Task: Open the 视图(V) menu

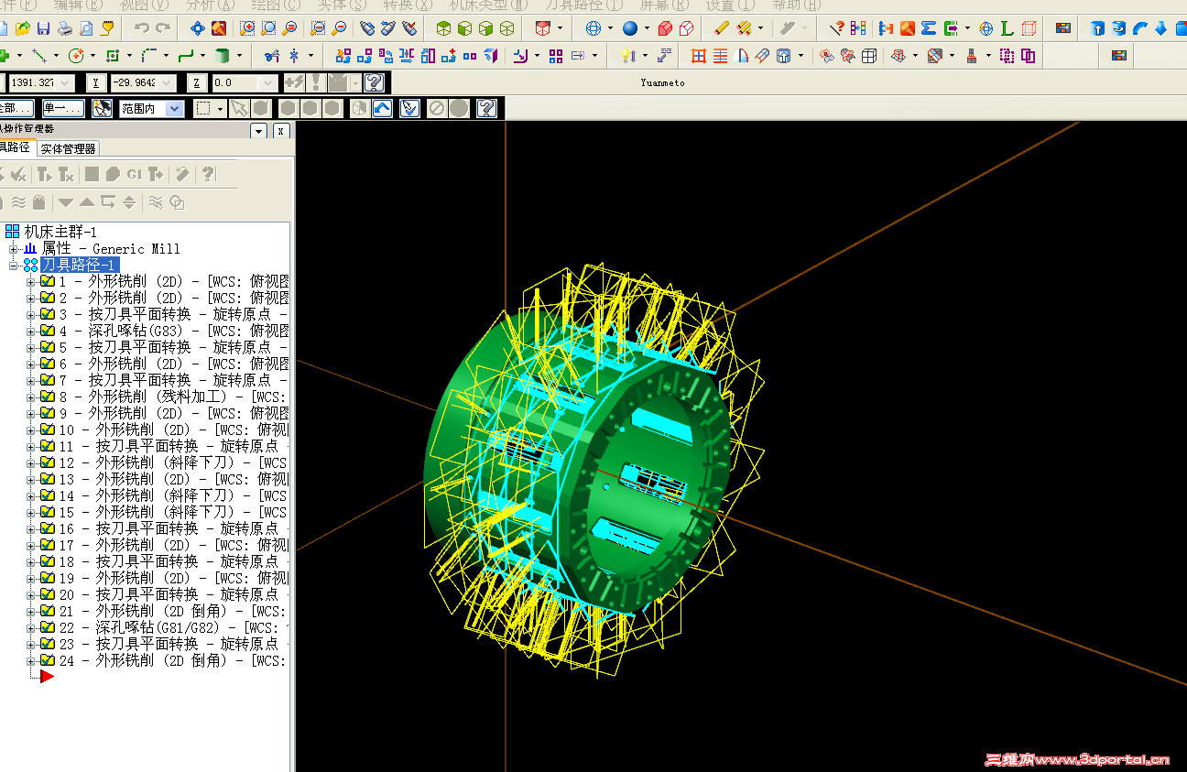Action: pos(145,5)
